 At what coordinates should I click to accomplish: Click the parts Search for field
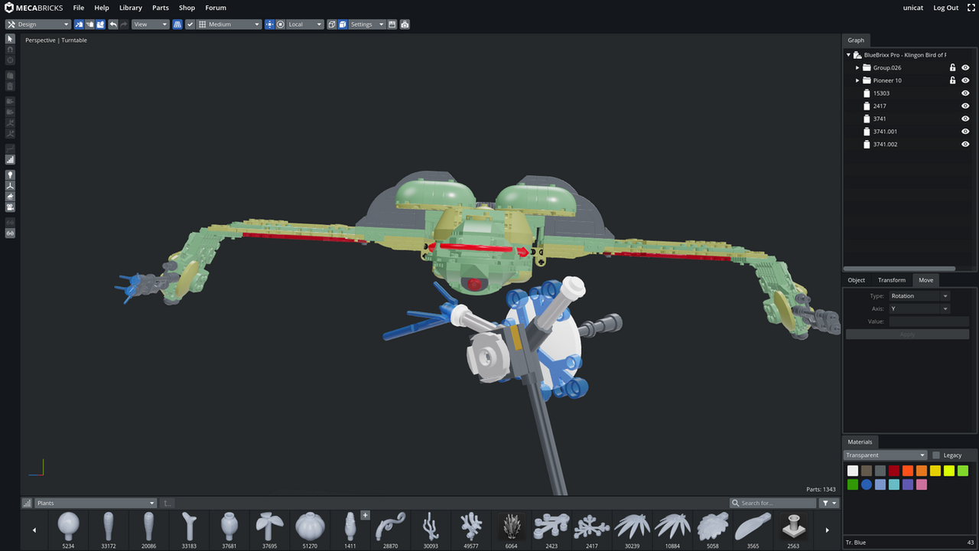click(772, 503)
